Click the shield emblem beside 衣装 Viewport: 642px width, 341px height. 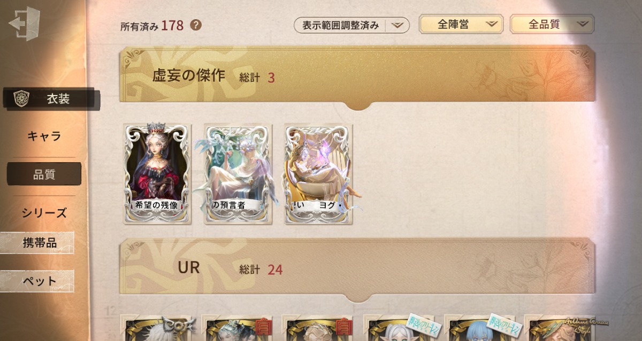coord(21,99)
